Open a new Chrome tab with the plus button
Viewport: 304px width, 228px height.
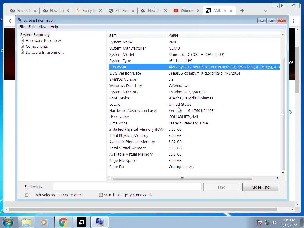242,11
